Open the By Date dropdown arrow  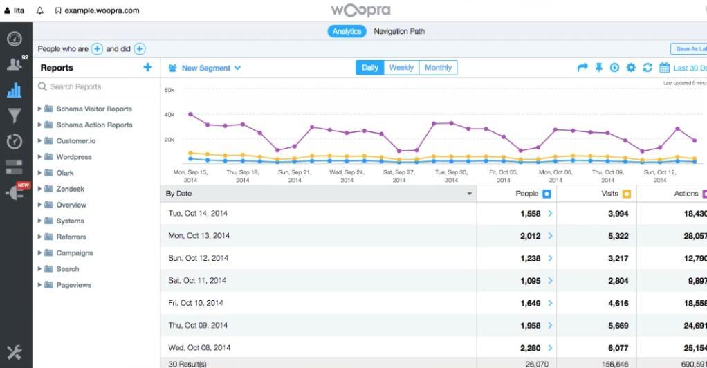(x=470, y=194)
